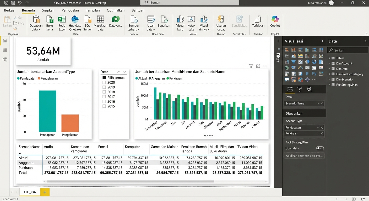Click the Visual baru button

click(180, 22)
